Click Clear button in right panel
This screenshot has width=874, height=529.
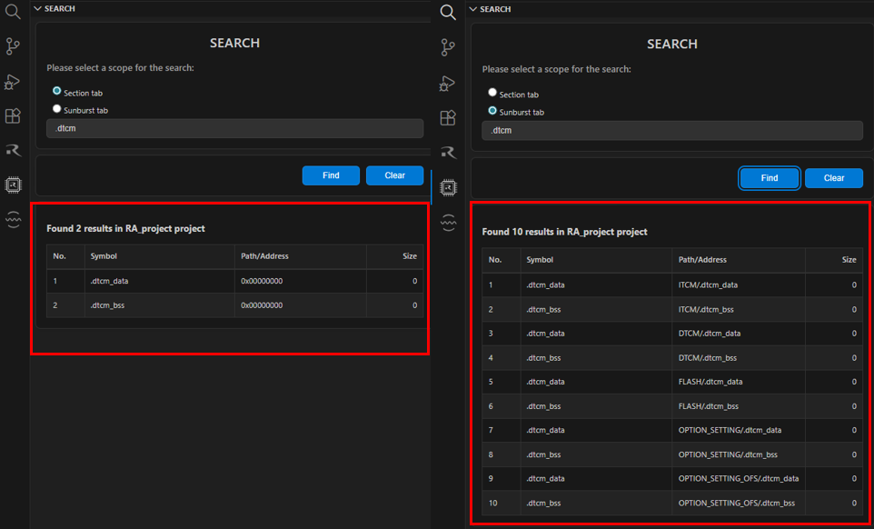834,178
